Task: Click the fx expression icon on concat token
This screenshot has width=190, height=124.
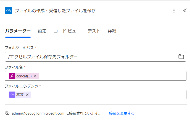Action: (x=12, y=76)
